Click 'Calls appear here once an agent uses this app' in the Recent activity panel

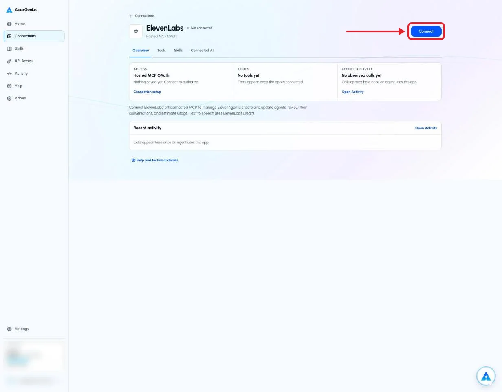(x=171, y=143)
